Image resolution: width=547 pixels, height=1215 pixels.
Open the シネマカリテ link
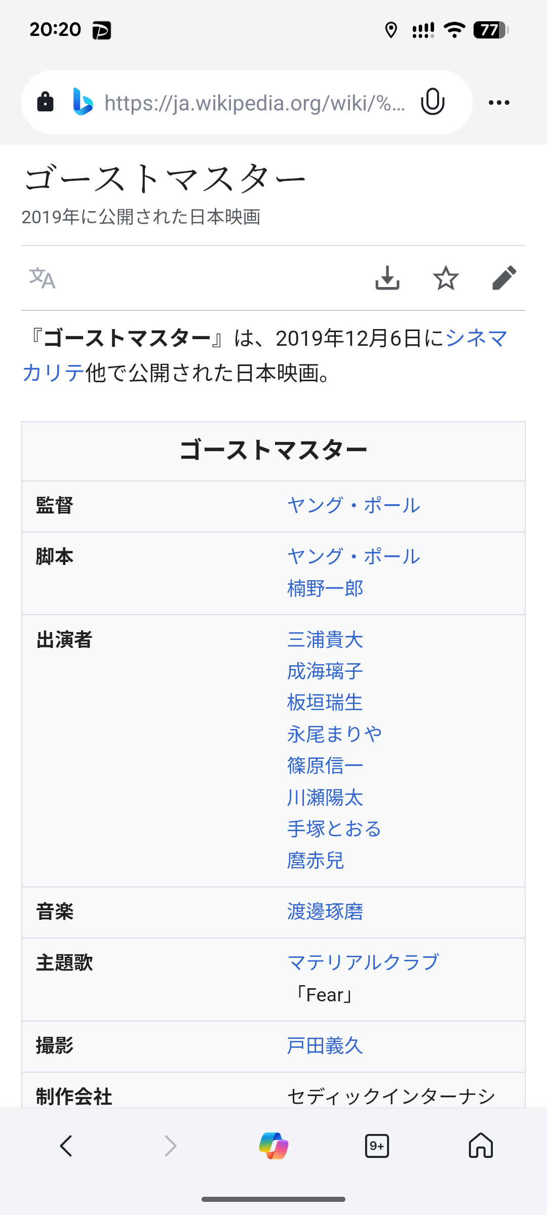pos(476,339)
